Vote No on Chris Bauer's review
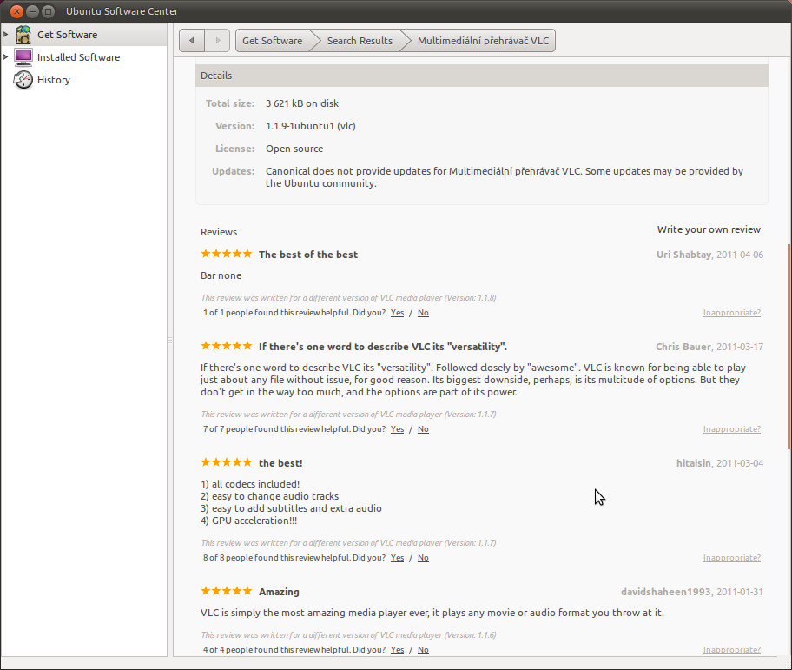 [423, 429]
